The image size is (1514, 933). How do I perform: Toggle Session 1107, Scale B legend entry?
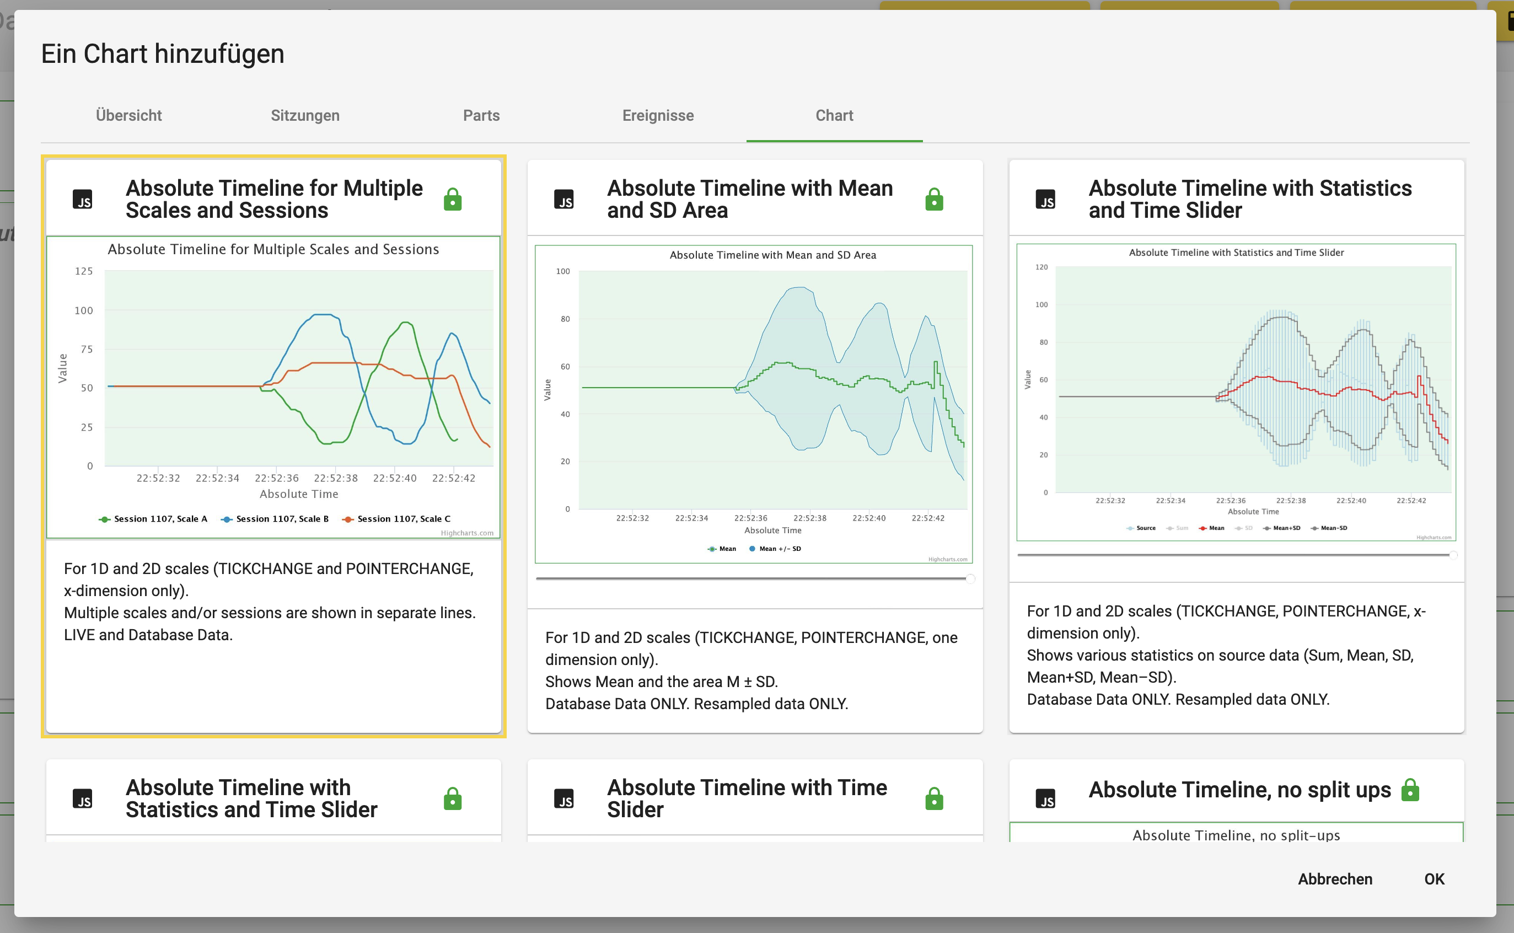275,519
